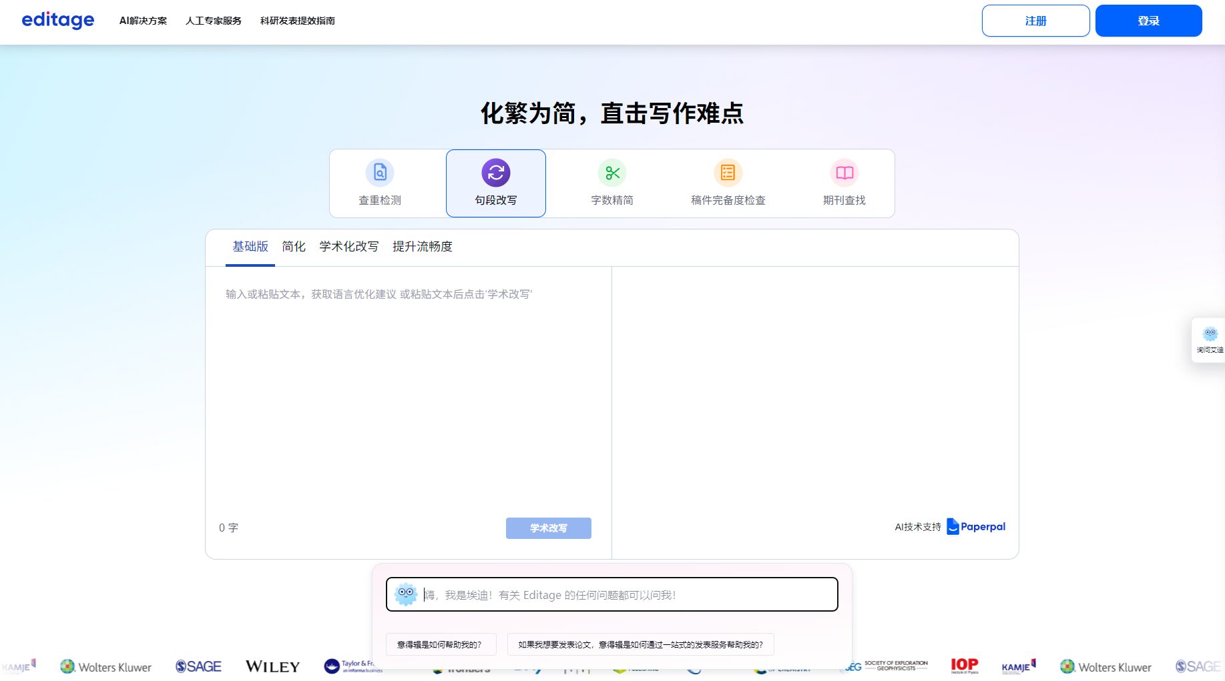The width and height of the screenshot is (1225, 681).
Task: Open the 人工专家服务 menu
Action: (214, 21)
